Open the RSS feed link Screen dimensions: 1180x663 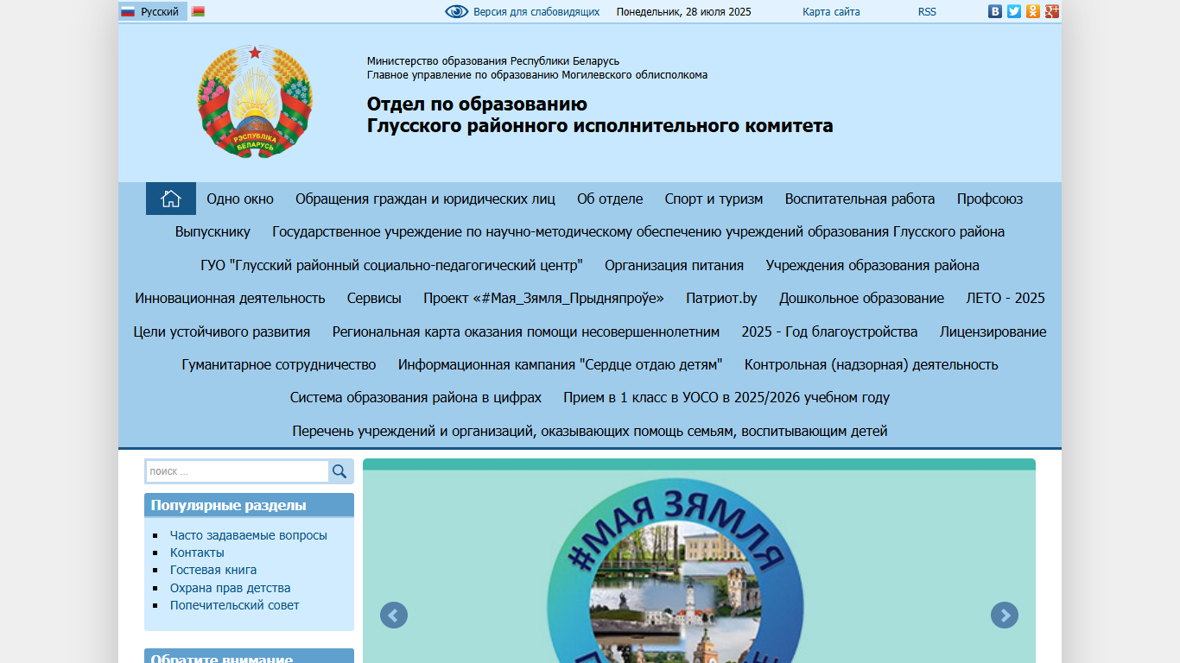(x=927, y=12)
